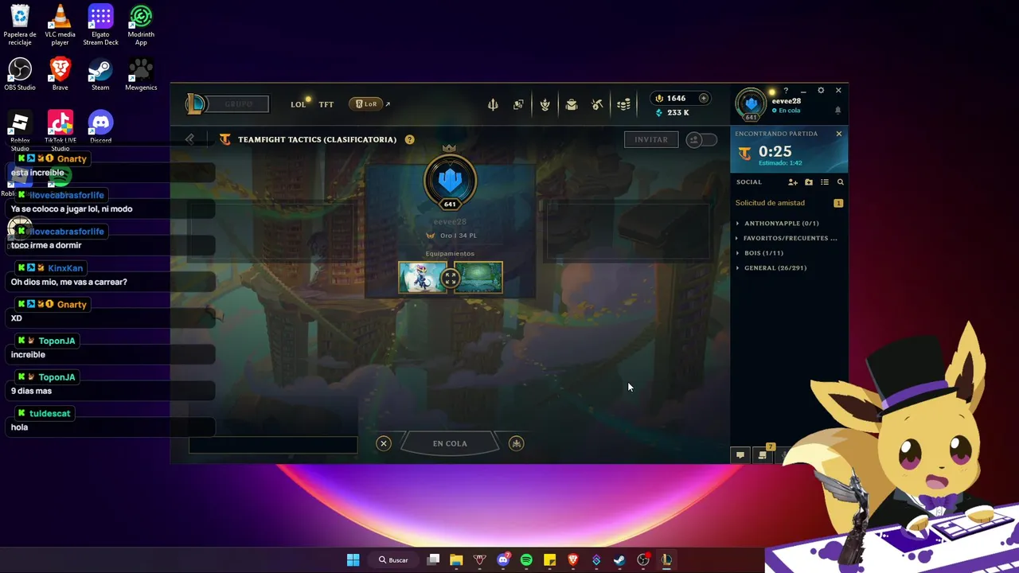This screenshot has height=573, width=1019.
Task: Click the crown icon right of En Cola
Action: (x=517, y=443)
